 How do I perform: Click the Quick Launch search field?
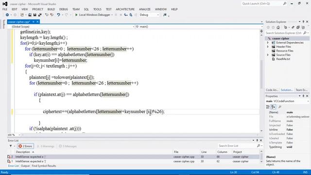point(261,3)
